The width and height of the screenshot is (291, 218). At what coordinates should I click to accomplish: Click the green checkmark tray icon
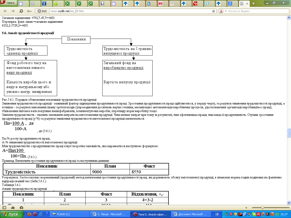[254, 214]
